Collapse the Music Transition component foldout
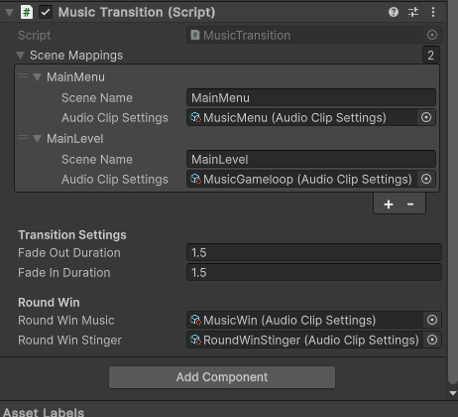This screenshot has height=417, width=458. (9, 13)
